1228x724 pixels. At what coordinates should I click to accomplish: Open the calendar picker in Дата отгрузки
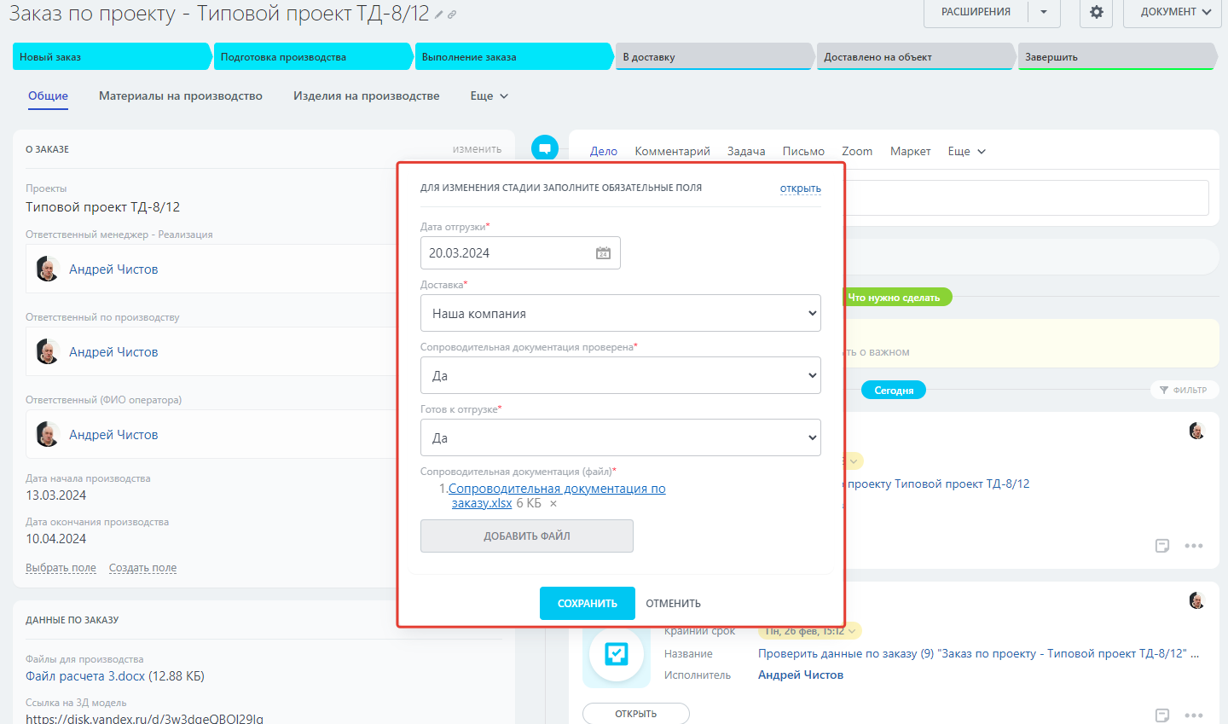tap(603, 253)
